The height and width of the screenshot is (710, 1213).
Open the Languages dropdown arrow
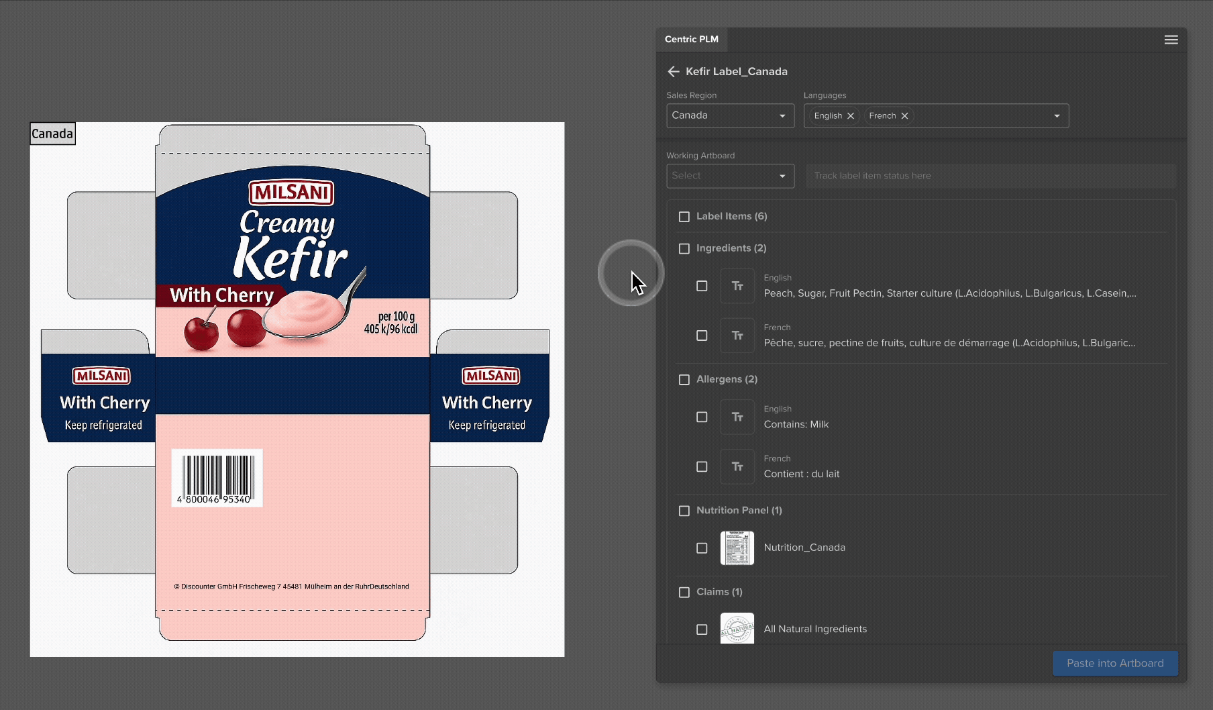pos(1057,116)
